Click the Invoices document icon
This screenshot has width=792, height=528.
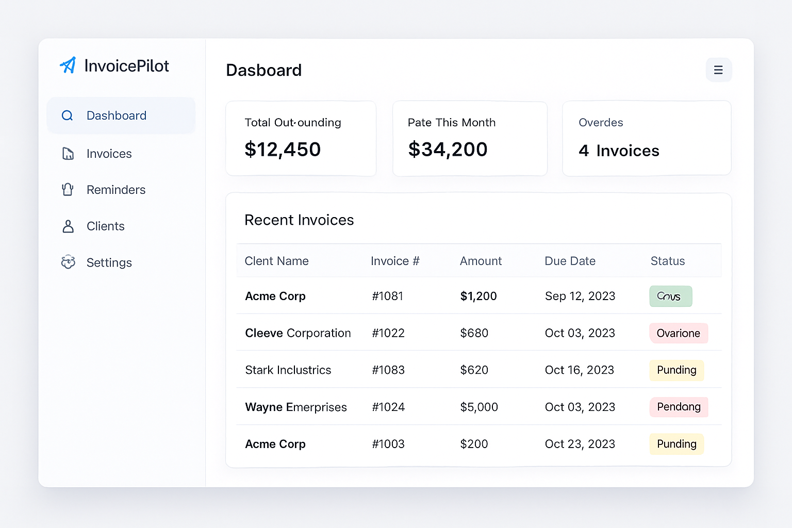(68, 153)
